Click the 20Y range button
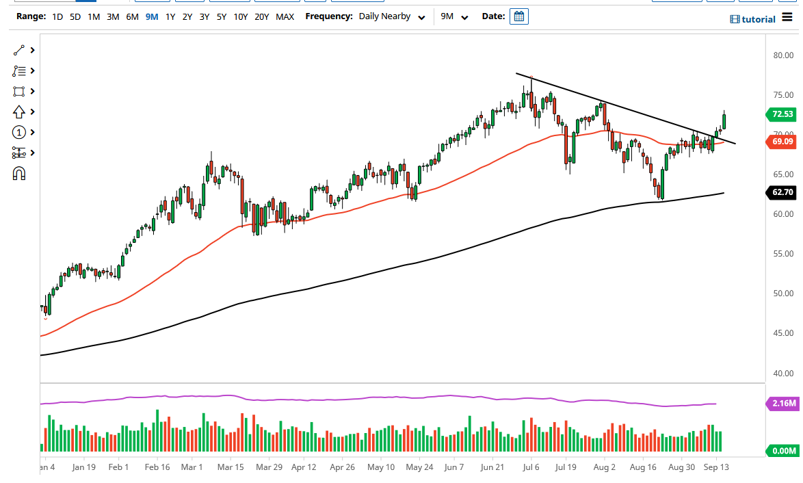This screenshot has height=483, width=803. [261, 16]
